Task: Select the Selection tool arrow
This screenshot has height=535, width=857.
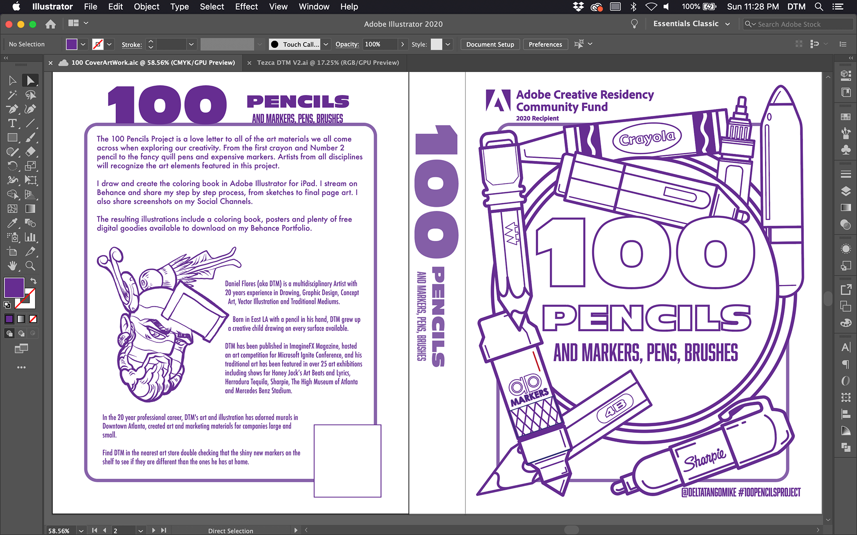Action: [x=12, y=80]
